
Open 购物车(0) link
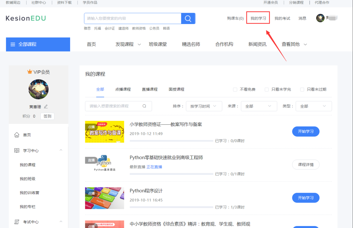(x=235, y=18)
